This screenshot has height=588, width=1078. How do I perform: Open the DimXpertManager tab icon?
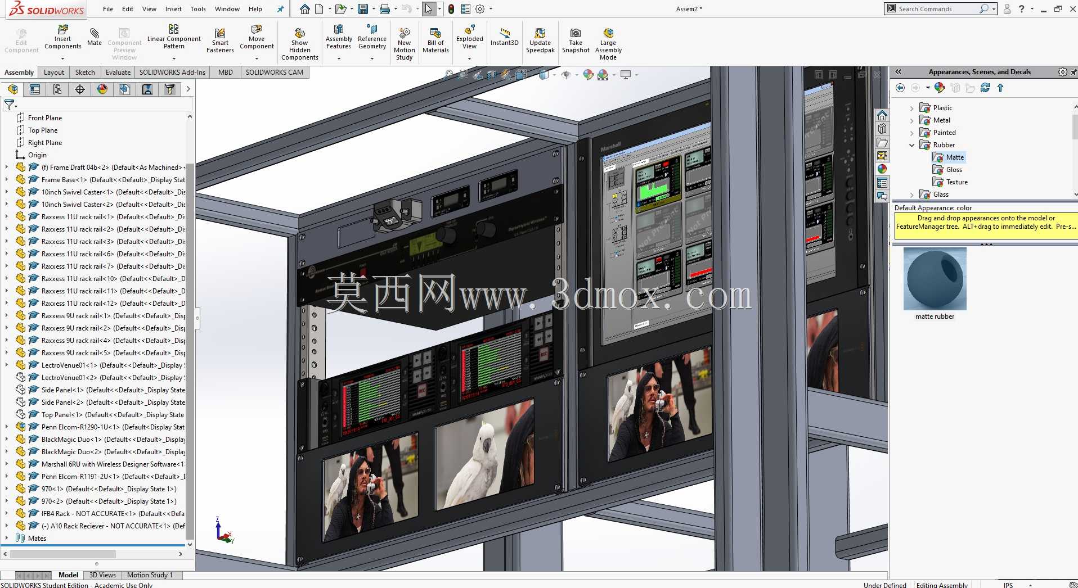pyautogui.click(x=80, y=89)
